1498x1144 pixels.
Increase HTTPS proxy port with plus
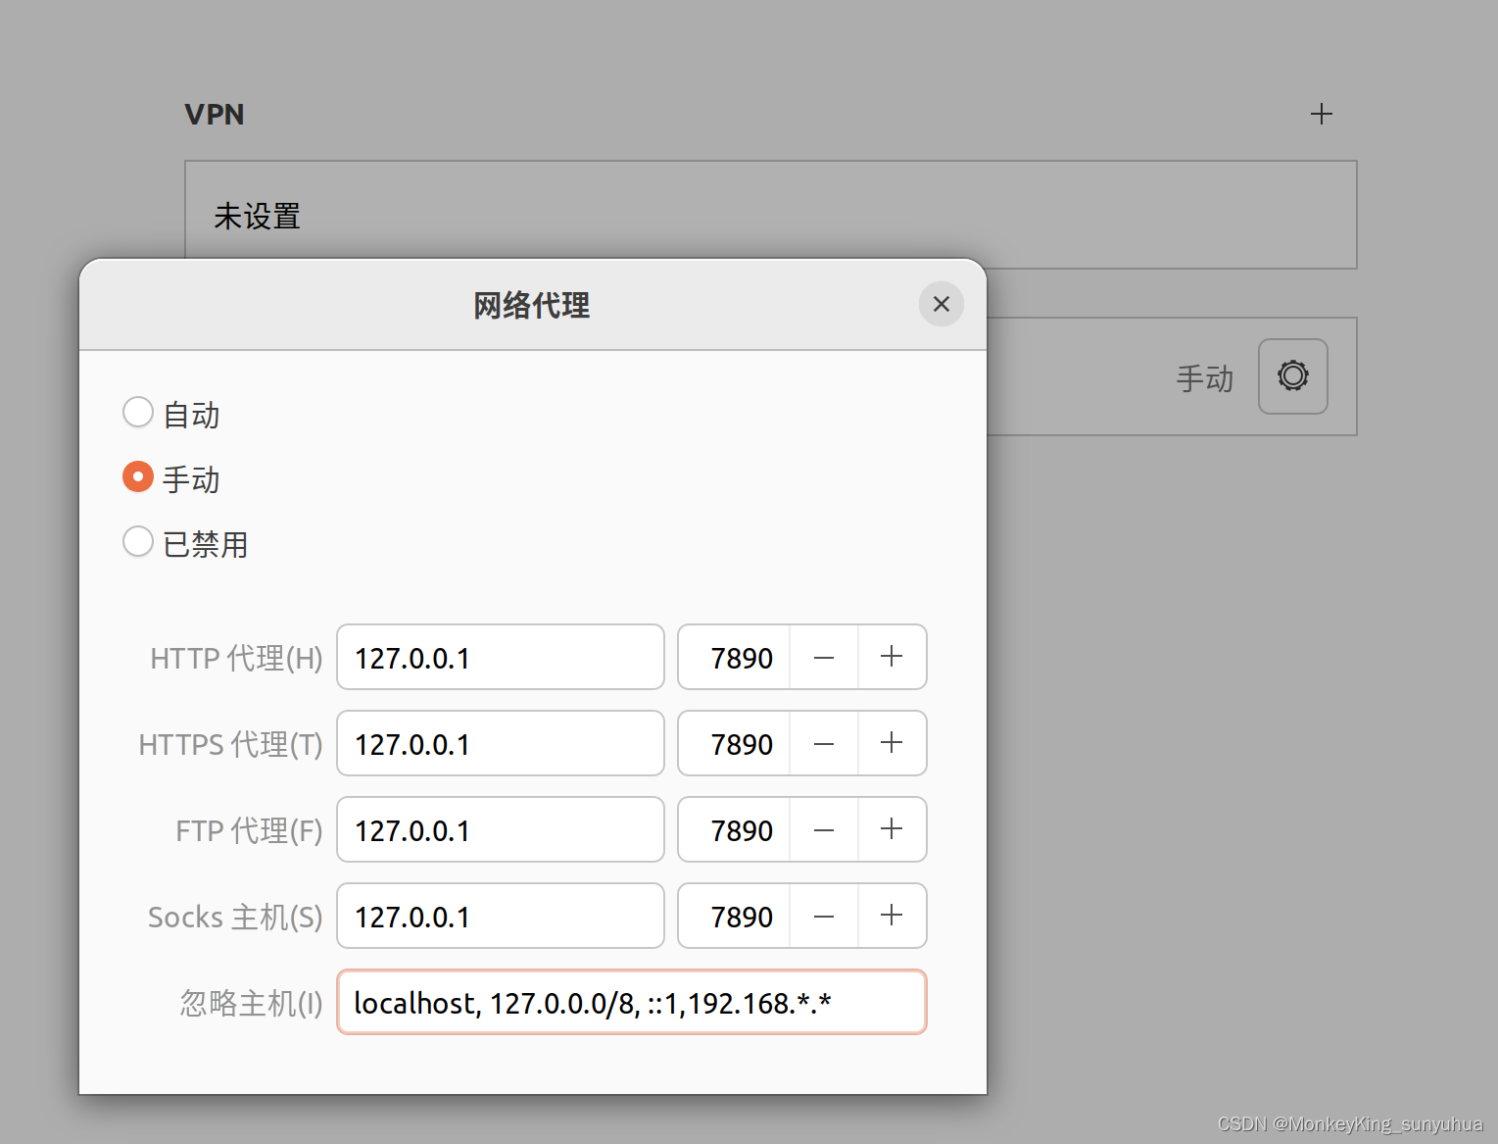coord(892,743)
